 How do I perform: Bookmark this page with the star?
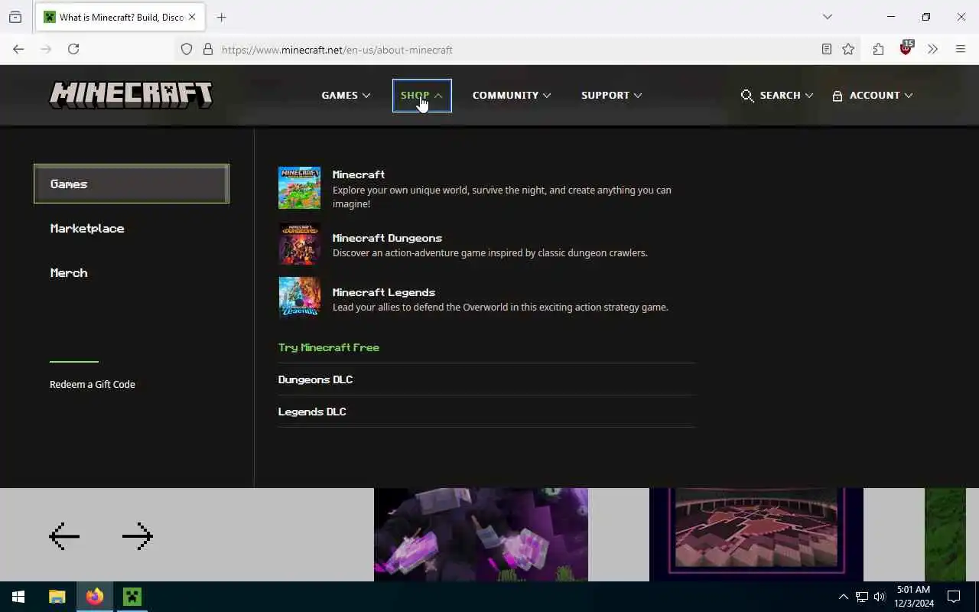coord(848,49)
